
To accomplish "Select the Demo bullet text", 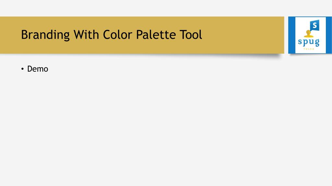I will 38,69.
